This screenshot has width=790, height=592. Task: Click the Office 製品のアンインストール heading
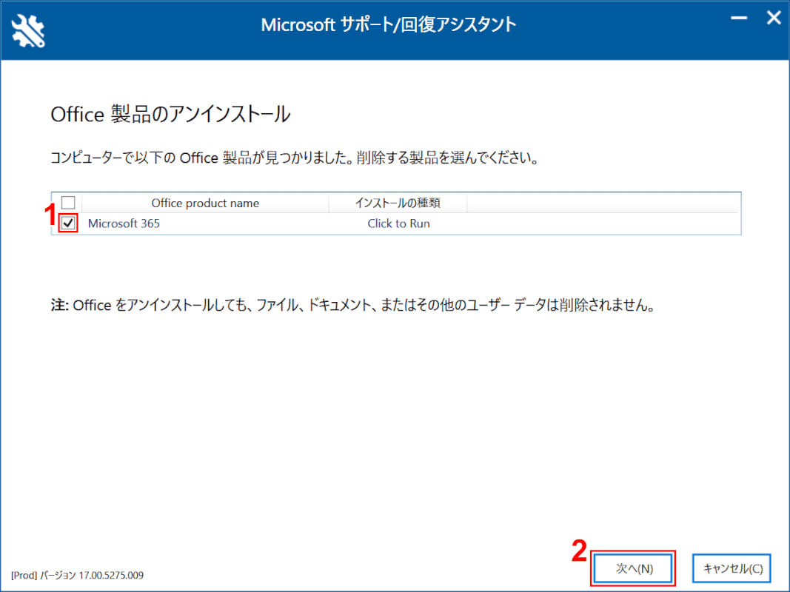coord(170,114)
